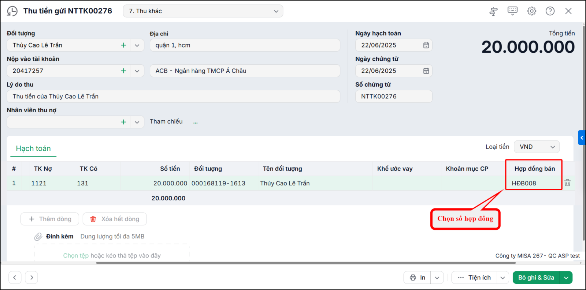Viewport: 586px width, 290px height.
Task: Open keyboard shortcuts icon in header
Action: (512, 11)
